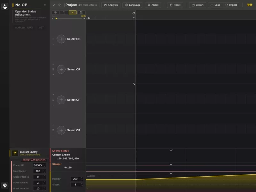256x192 pixels.
Task: Expand the Stagger row chevron
Action: 171,164
